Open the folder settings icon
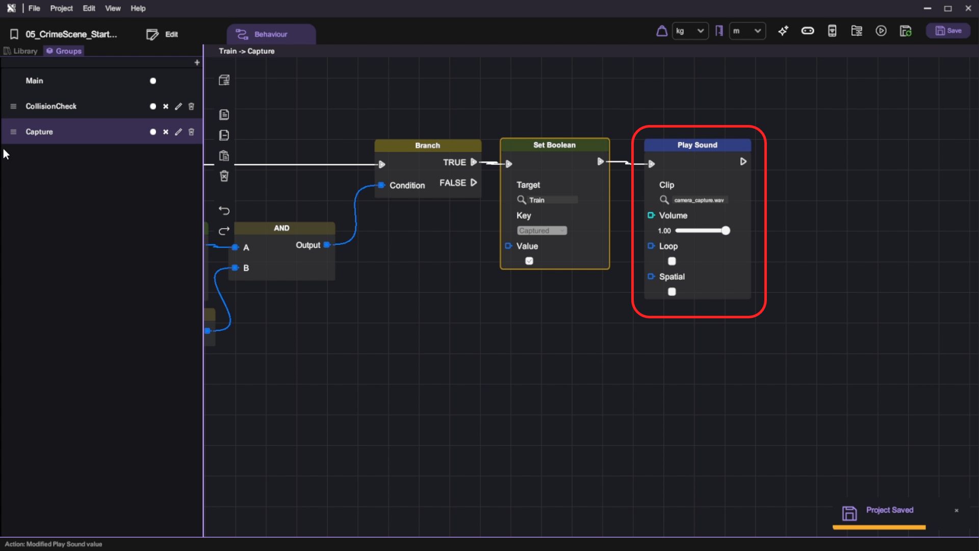This screenshot has width=979, height=551. point(857,31)
